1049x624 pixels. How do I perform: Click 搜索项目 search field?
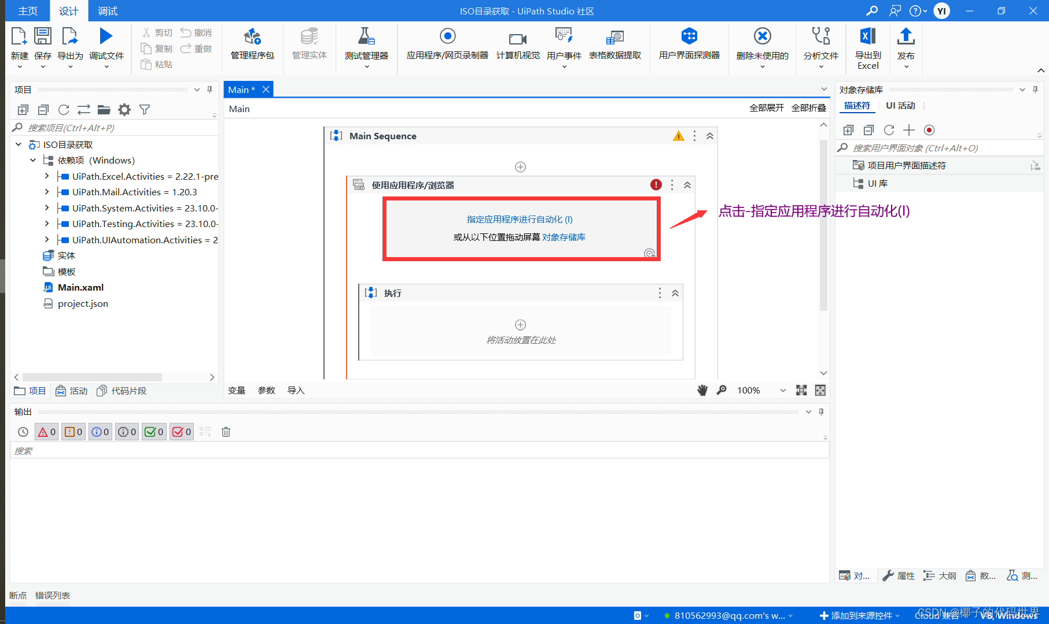115,128
